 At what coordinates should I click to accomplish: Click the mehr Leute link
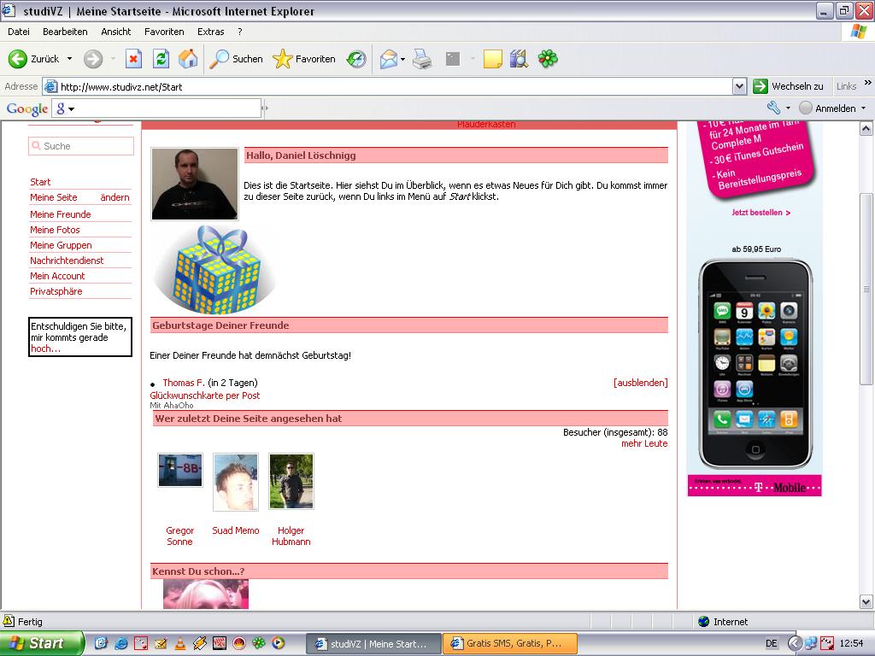coord(644,443)
